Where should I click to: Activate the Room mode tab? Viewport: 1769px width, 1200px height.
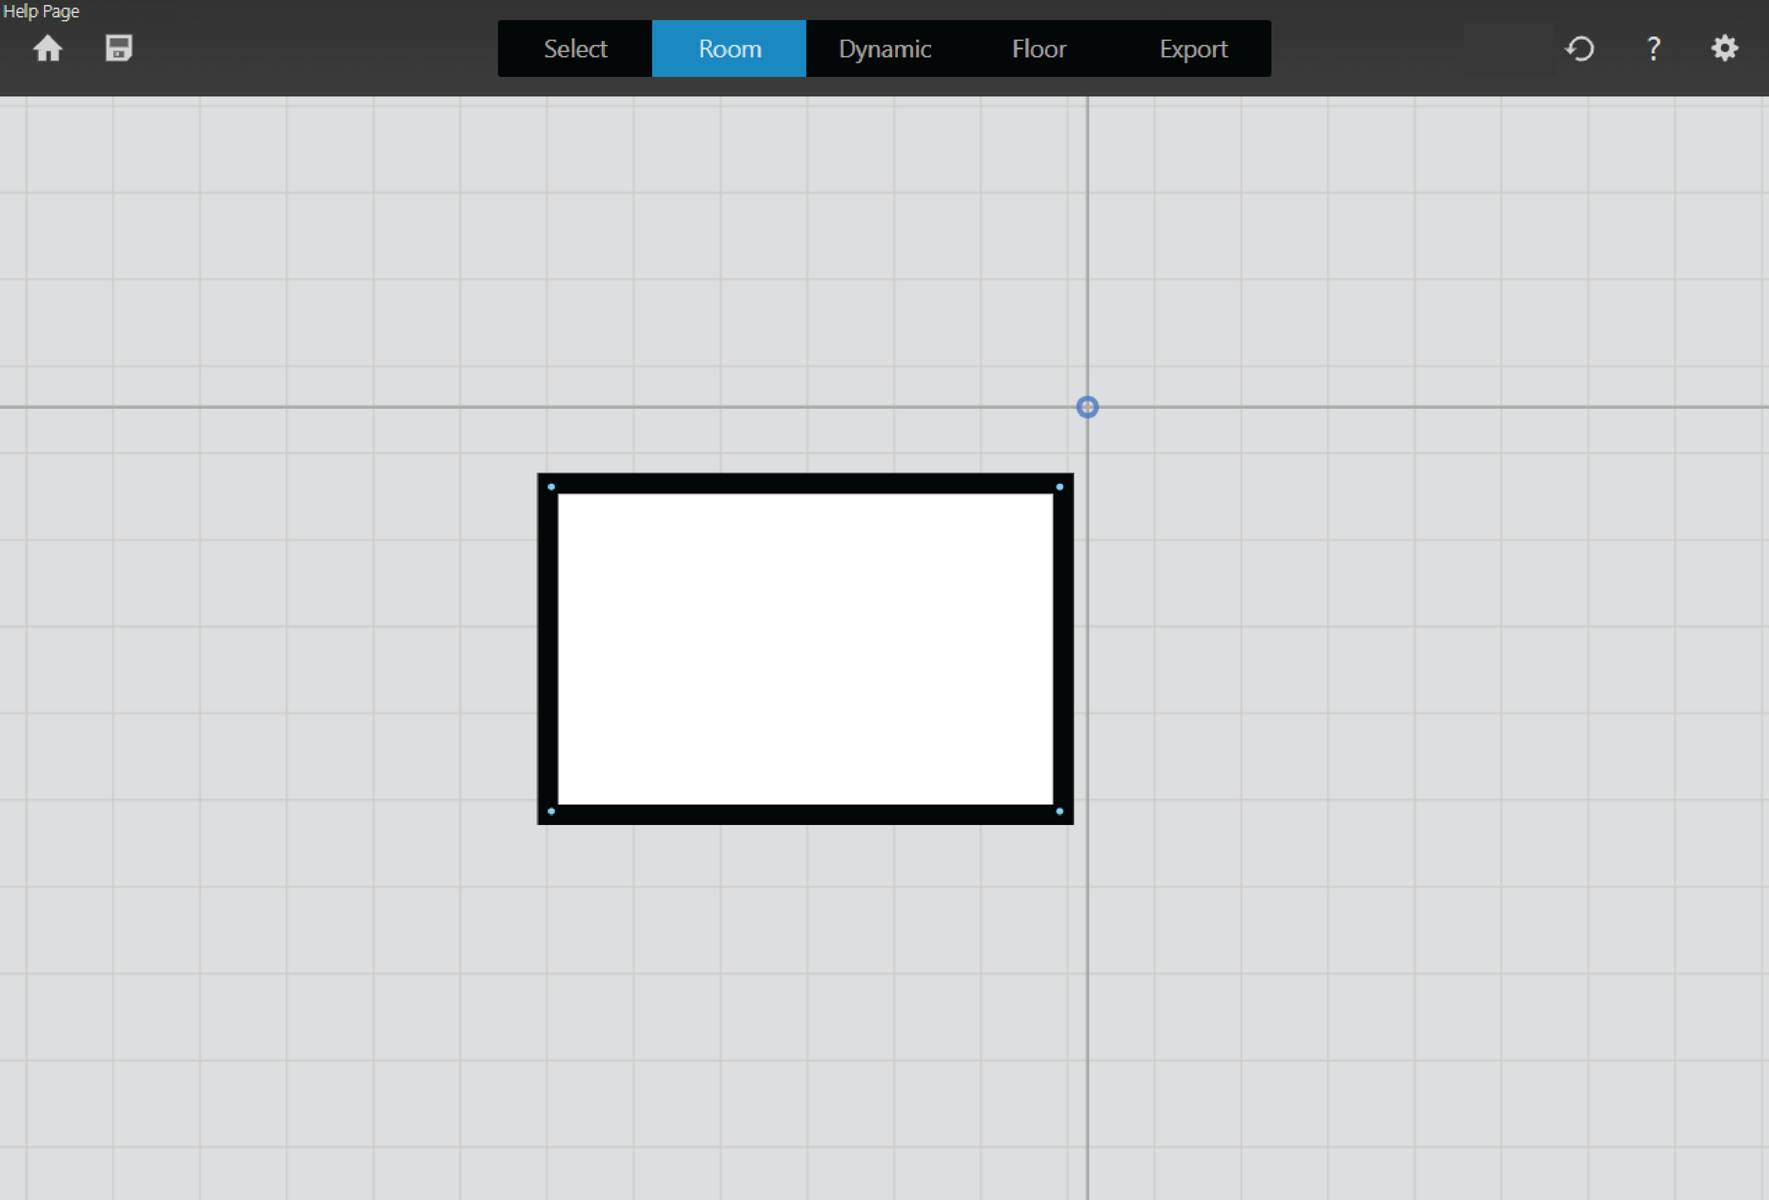coord(730,49)
